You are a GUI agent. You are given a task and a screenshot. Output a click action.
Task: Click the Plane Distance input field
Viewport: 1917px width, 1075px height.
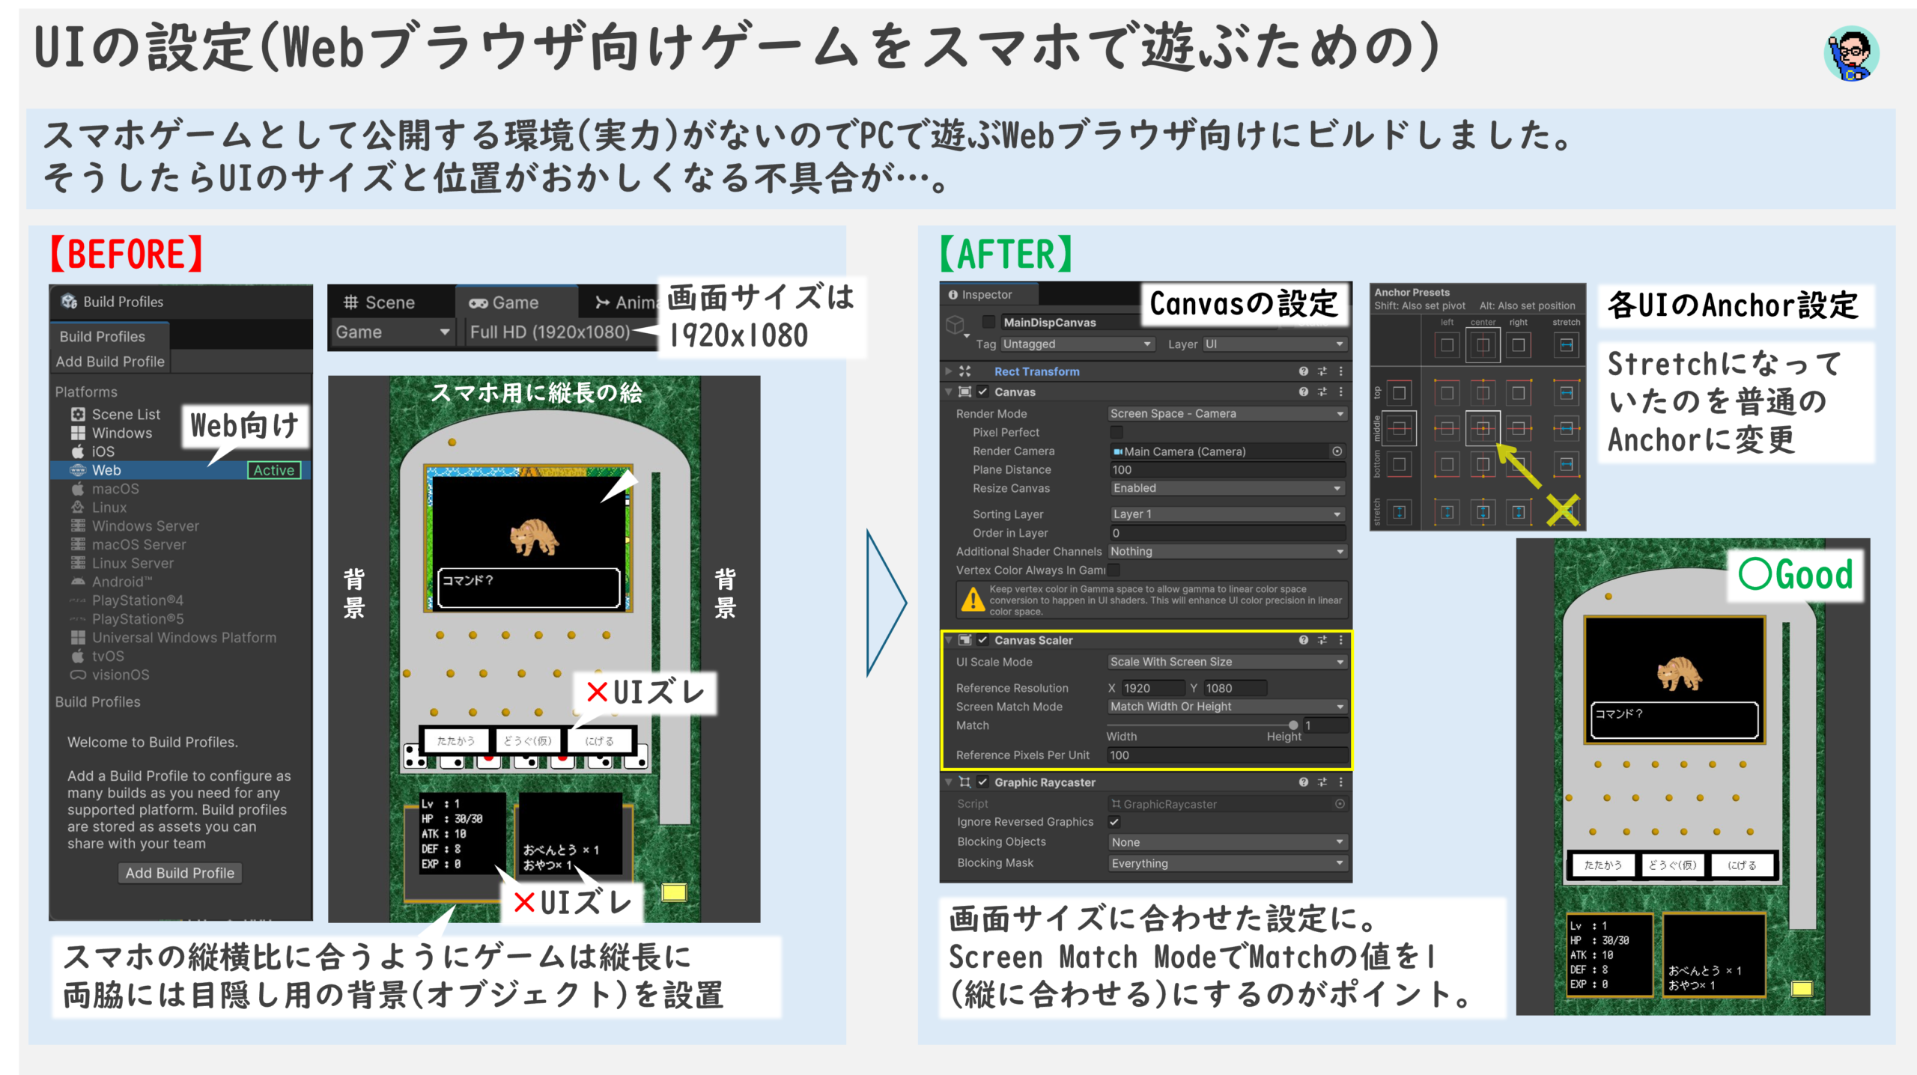pyautogui.click(x=1227, y=470)
